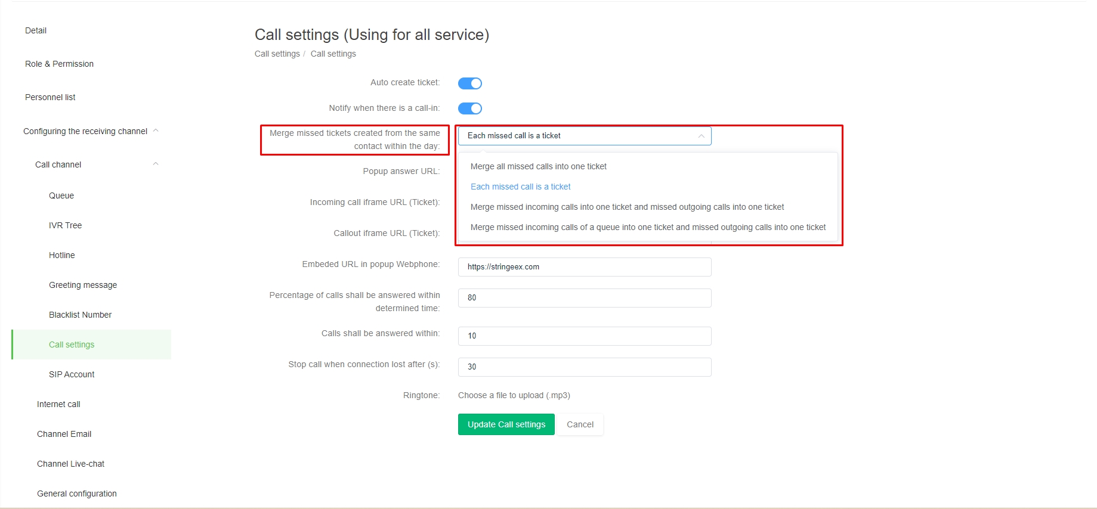Screen dimensions: 1097x509
Task: Toggle the Auto create ticket switch
Action: pos(469,83)
